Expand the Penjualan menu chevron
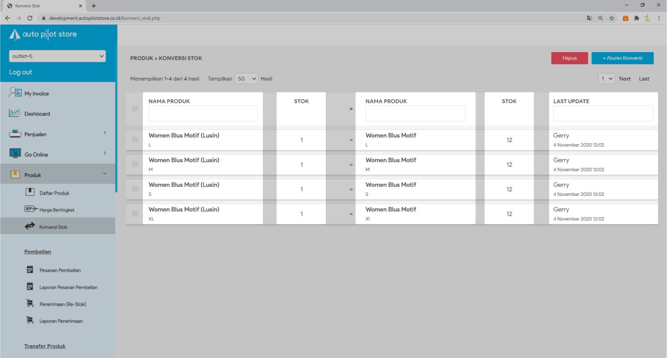This screenshot has height=358, width=667. [105, 133]
